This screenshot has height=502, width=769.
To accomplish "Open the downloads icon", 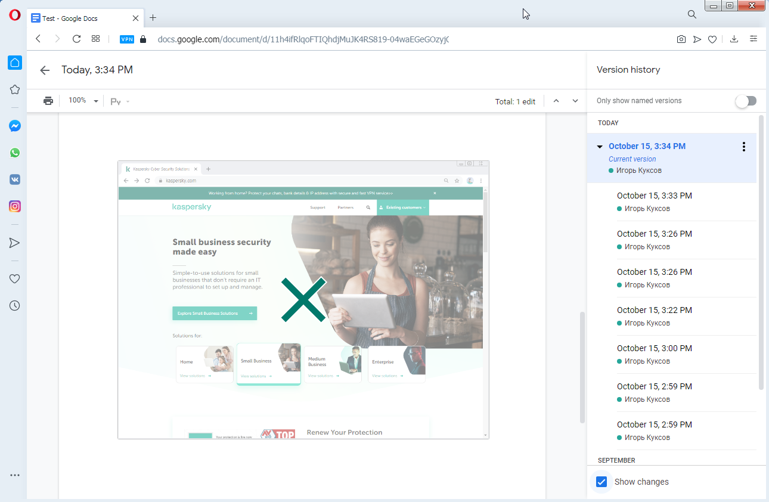I will [734, 39].
